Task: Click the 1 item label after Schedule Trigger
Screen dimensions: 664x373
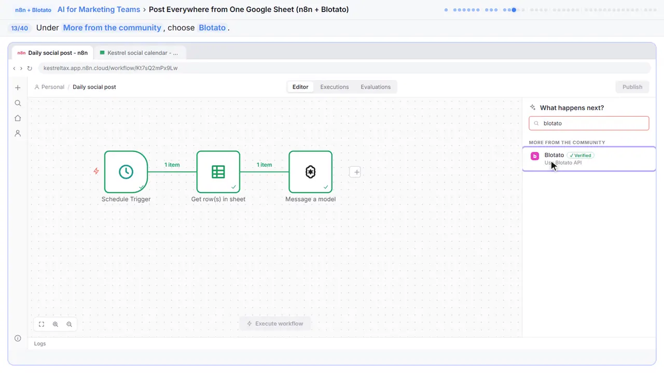Action: coord(172,165)
